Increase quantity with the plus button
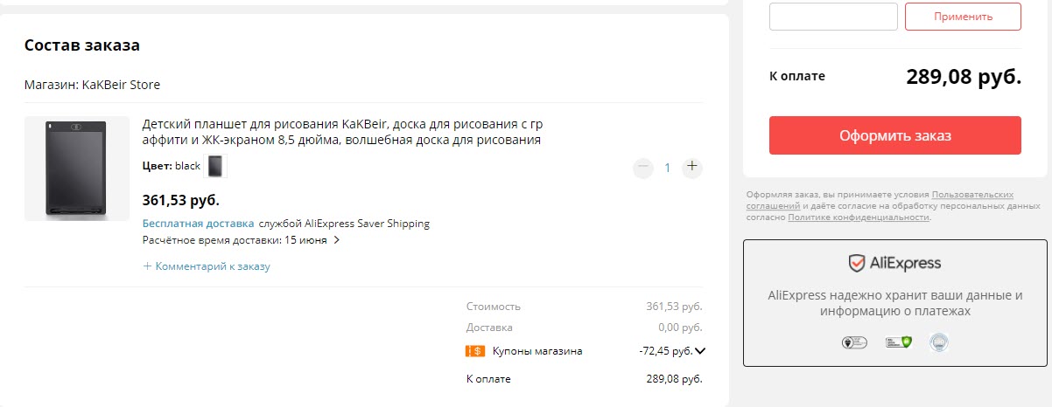 pos(692,167)
